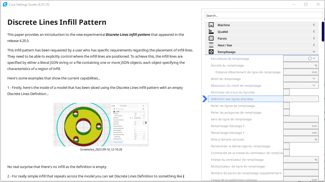The width and height of the screenshot is (325, 182).
Task: Open the Motif de remplissage dropdown
Action: coord(301,79)
